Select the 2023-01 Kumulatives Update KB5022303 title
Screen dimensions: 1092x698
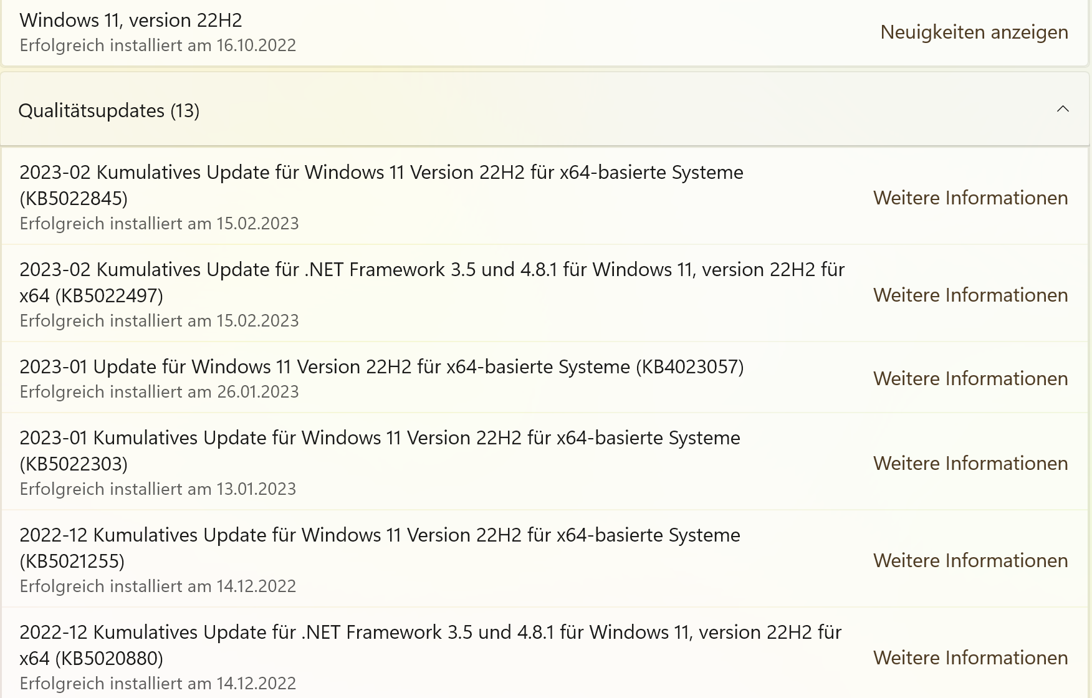click(380, 451)
